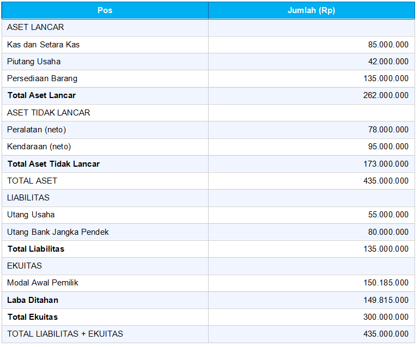
Task: Select the 'TOTAL LIABILITAS + EKUITAS' label
Action: tap(65, 334)
